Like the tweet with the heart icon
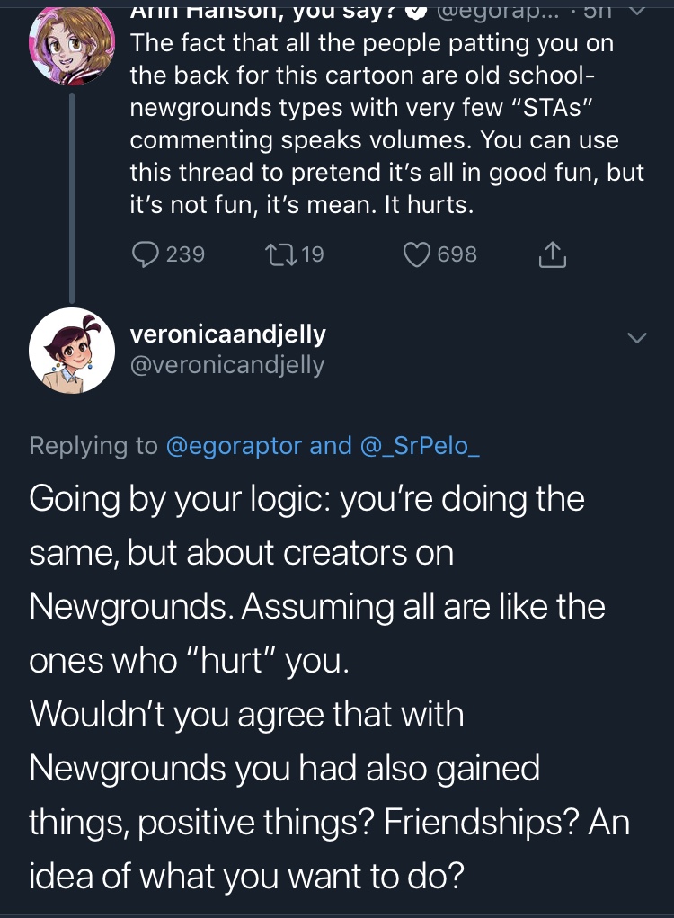674x918 pixels. pyautogui.click(x=417, y=254)
